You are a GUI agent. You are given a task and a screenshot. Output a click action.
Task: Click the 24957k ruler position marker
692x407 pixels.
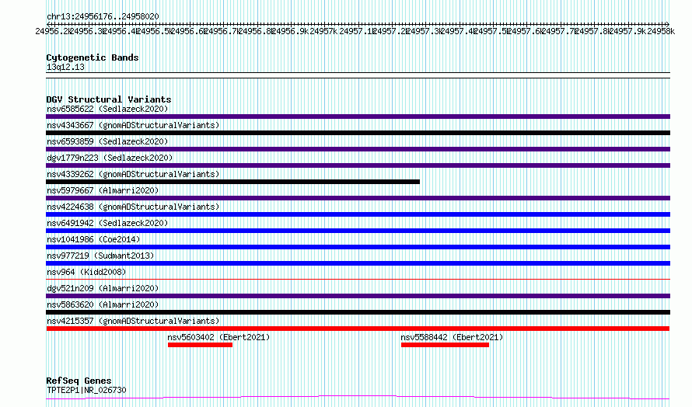click(323, 31)
